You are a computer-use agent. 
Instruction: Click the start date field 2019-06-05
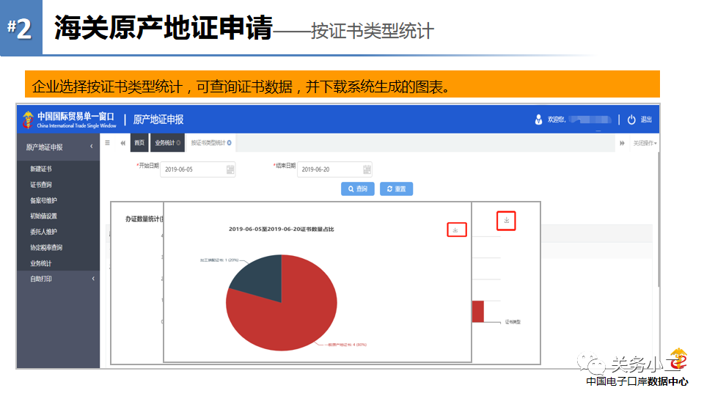197,169
